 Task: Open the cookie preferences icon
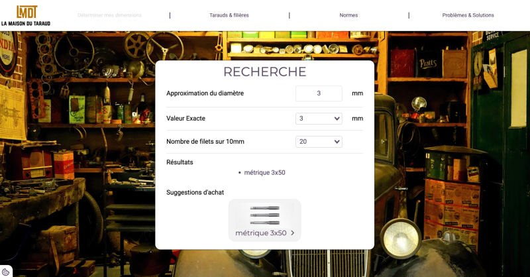coord(6,271)
